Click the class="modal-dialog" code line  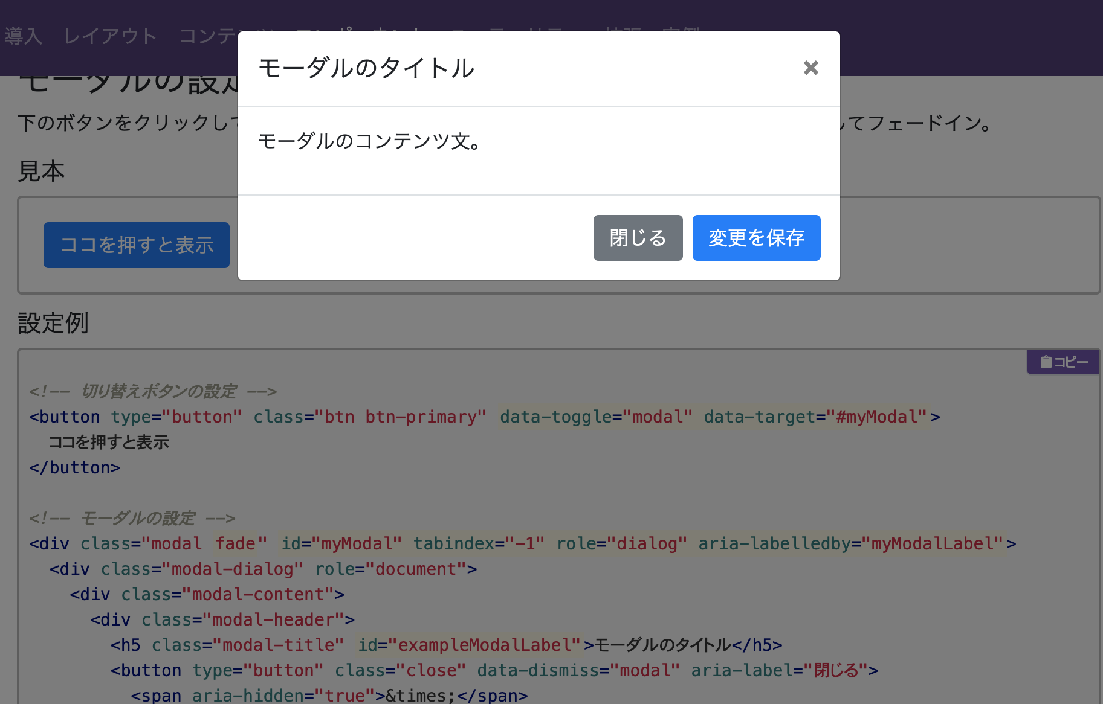click(x=264, y=569)
